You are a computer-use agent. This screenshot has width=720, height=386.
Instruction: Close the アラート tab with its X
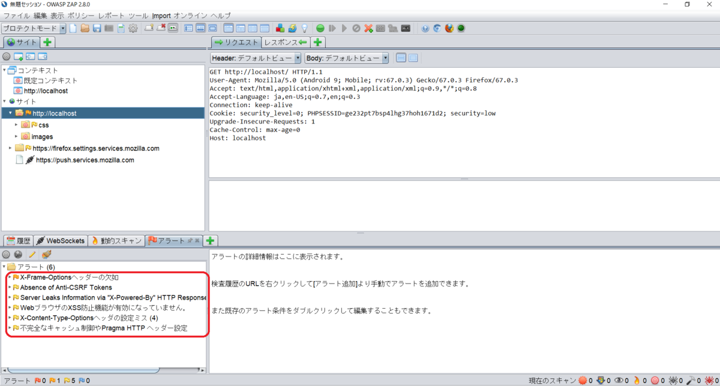click(x=197, y=240)
